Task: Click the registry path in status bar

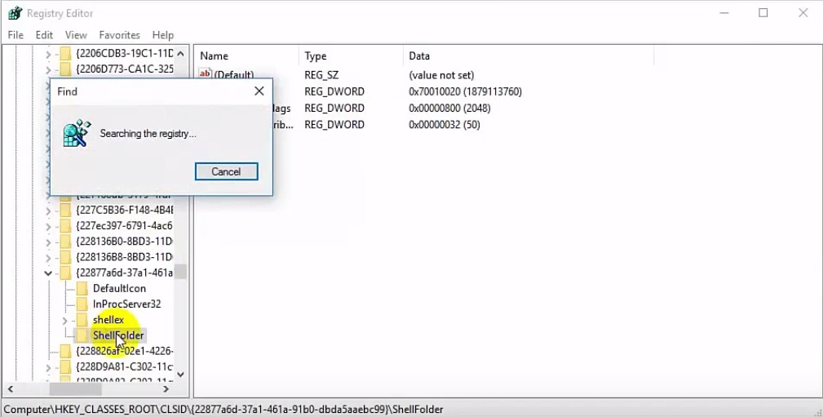Action: pos(223,409)
